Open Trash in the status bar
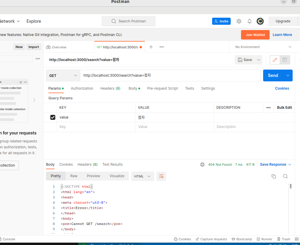Image resolution: width=300 pixels, height=245 pixels. point(284,239)
